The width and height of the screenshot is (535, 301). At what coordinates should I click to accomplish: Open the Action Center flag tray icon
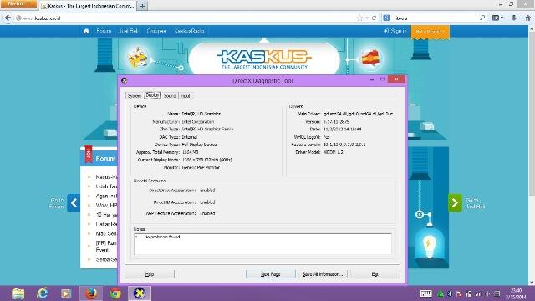click(x=459, y=293)
